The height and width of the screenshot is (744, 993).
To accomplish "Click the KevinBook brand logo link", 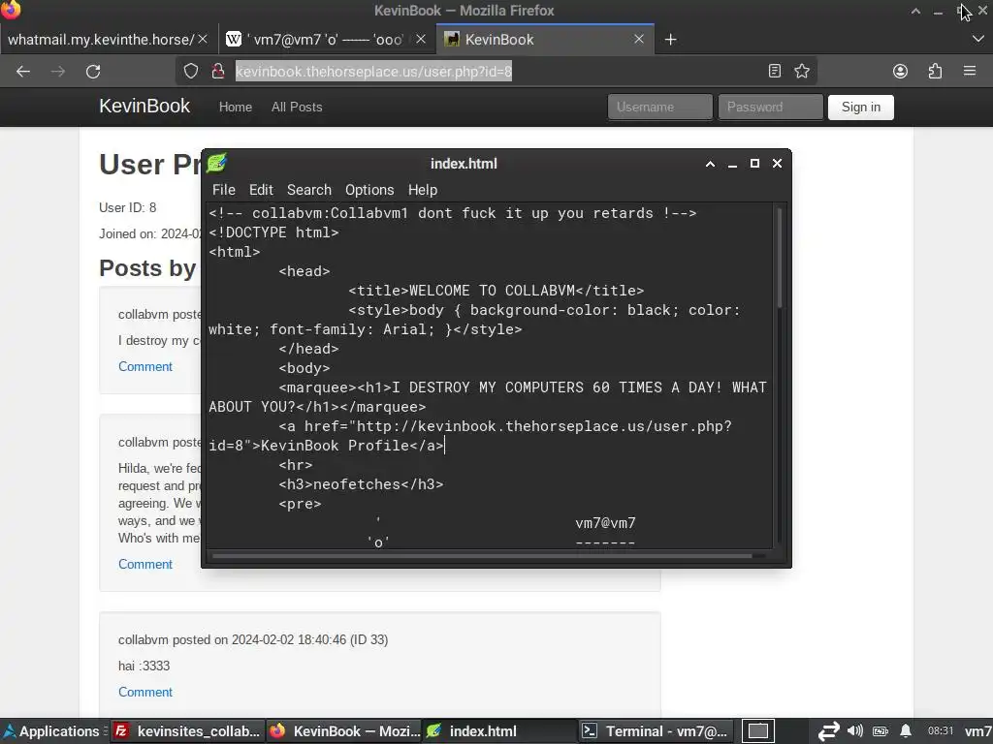I will [144, 107].
